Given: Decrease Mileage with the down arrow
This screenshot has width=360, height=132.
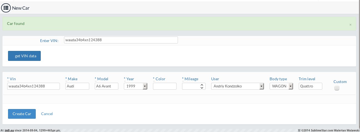Looking at the screenshot, I should click(x=202, y=88).
